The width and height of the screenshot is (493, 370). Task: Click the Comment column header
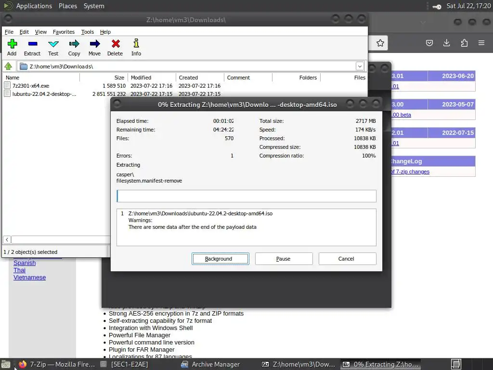click(x=248, y=78)
